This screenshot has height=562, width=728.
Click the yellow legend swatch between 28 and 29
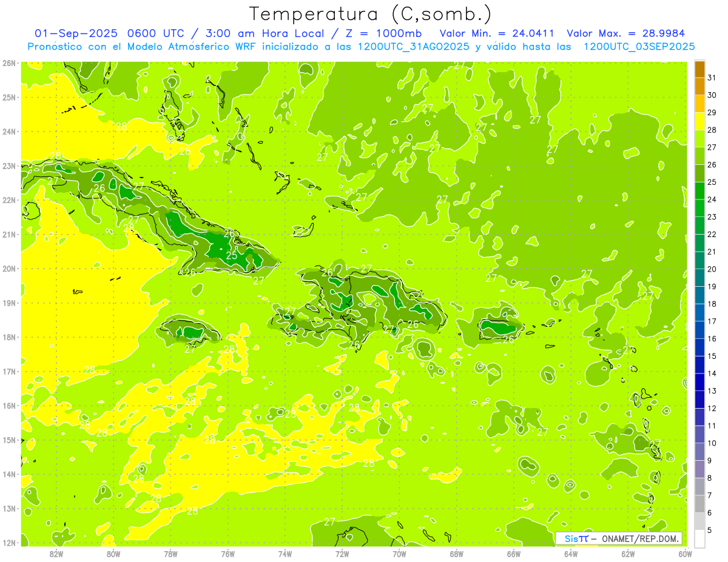tap(700, 121)
